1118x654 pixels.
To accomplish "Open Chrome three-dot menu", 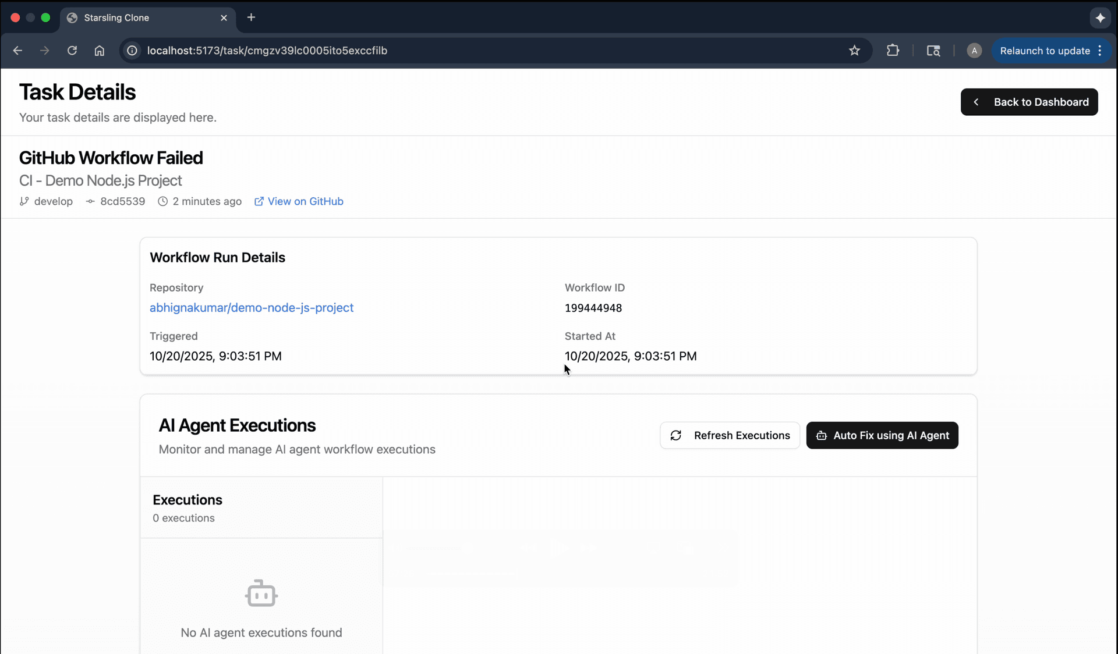I will coord(1100,51).
